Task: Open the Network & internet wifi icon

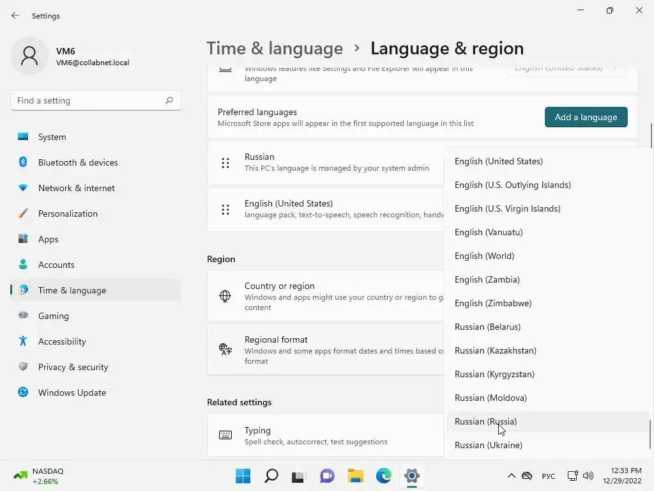Action: (x=23, y=188)
